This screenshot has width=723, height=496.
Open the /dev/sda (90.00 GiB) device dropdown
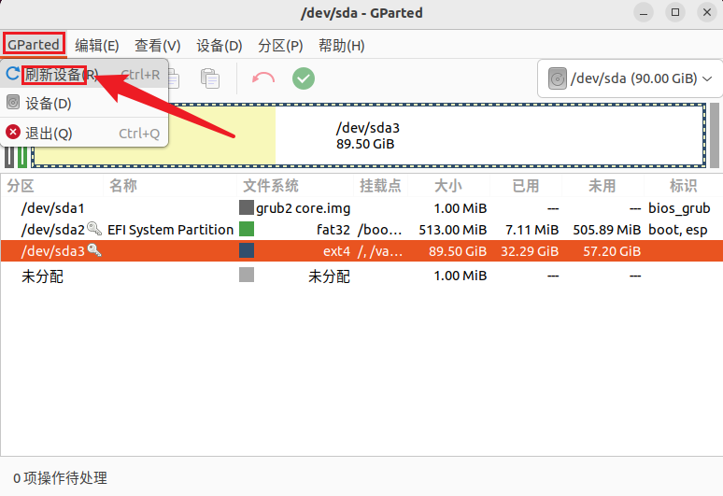[631, 78]
